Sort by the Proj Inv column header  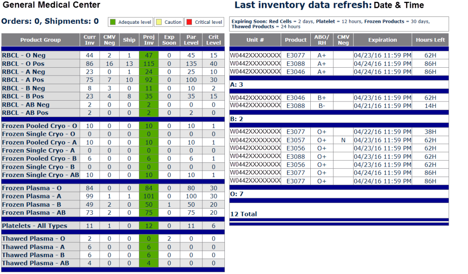pos(149,40)
